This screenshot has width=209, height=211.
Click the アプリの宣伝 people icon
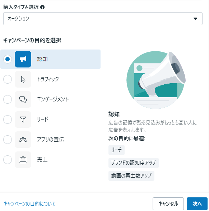coord(23,140)
